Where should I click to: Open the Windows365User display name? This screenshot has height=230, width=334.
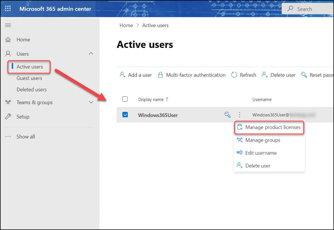click(158, 115)
